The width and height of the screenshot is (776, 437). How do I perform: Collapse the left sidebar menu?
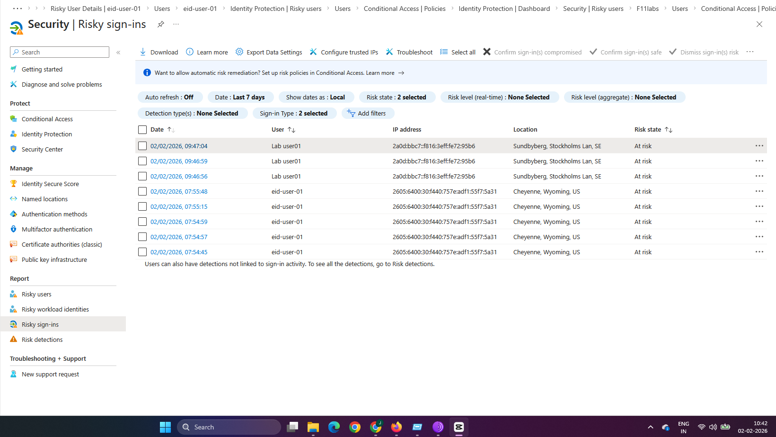[x=118, y=53]
